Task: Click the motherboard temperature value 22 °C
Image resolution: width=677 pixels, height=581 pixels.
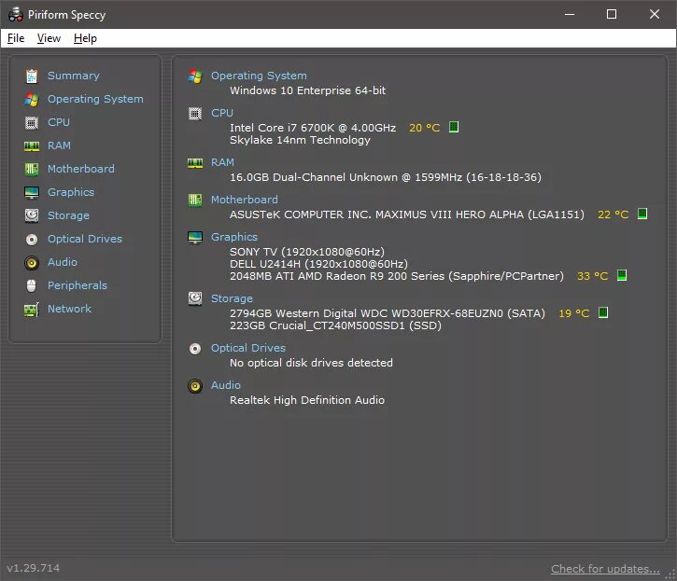Action: pos(614,214)
